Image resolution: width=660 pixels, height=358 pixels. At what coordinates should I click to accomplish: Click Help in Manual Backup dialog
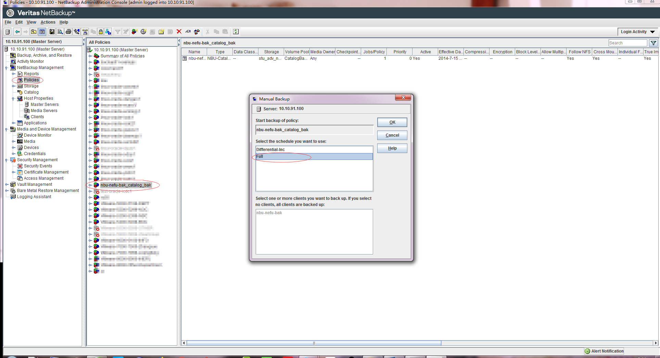point(392,148)
